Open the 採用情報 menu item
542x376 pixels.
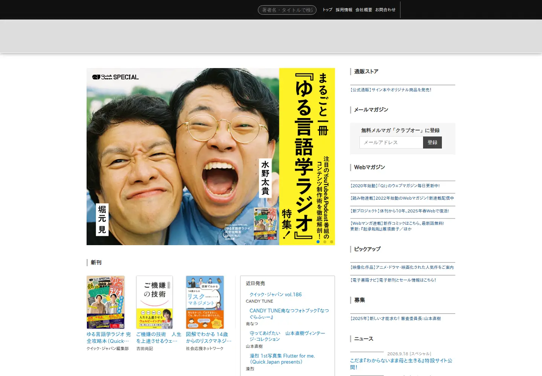[344, 10]
